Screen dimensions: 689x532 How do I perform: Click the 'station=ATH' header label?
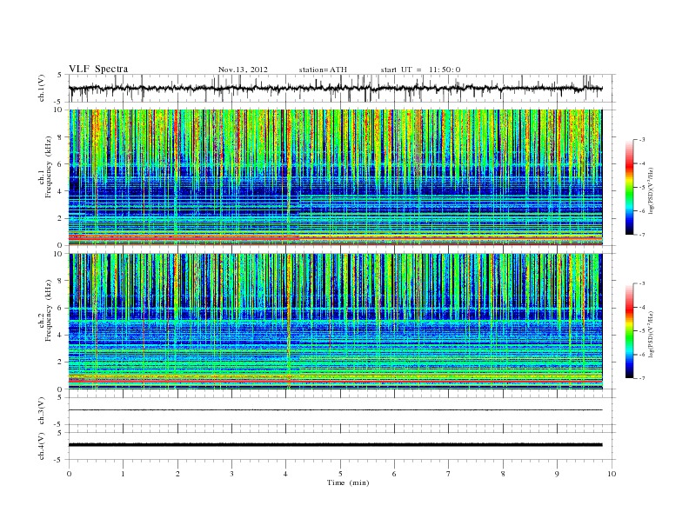click(323, 70)
